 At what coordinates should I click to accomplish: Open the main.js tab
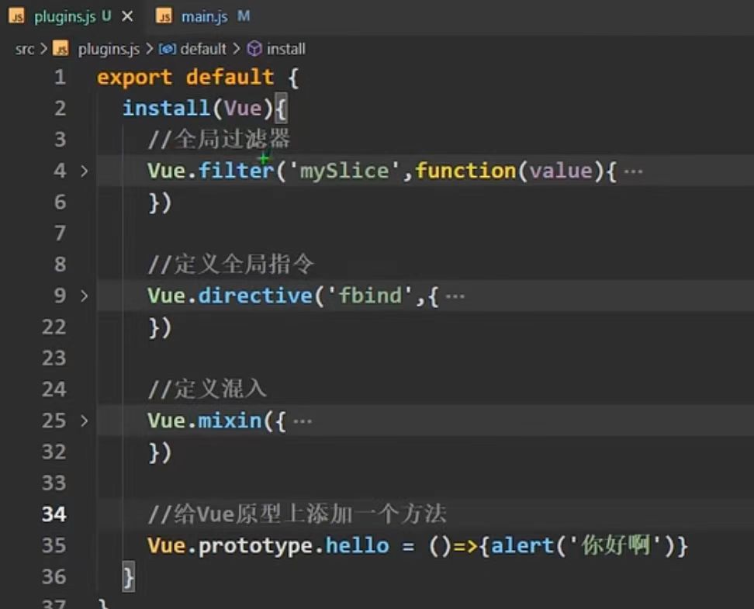204,17
